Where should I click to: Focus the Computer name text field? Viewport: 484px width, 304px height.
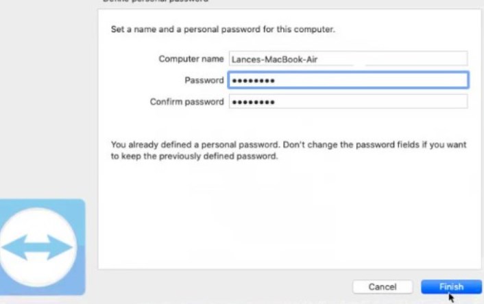(348, 59)
